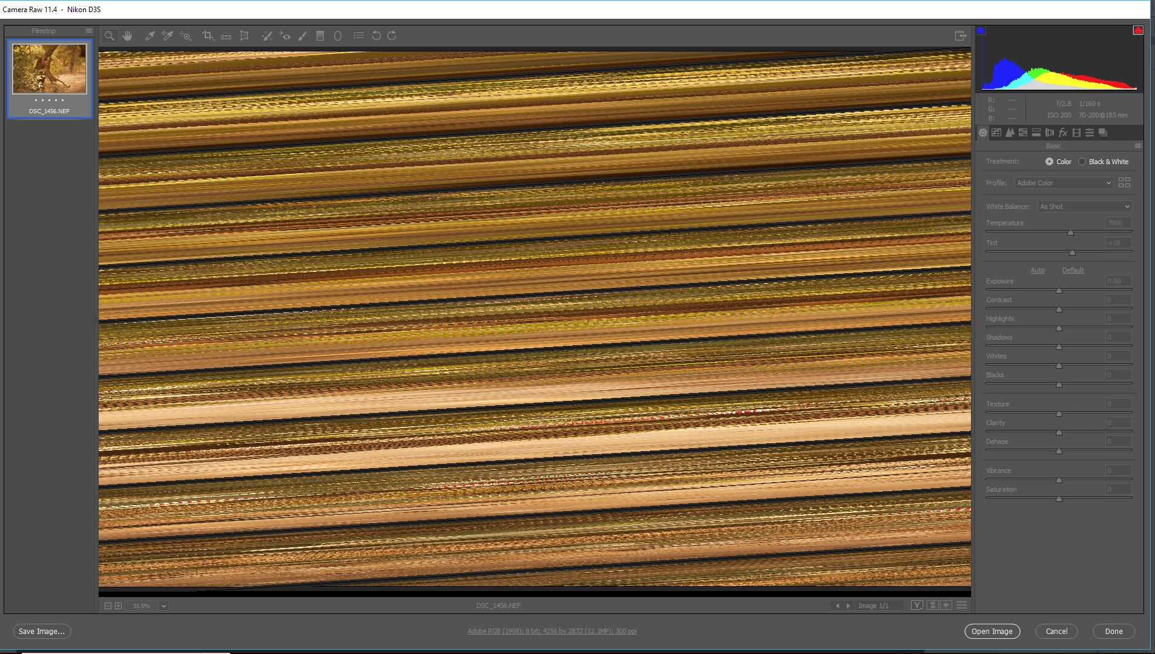Open the Profile dropdown showing Adobe Color

point(1064,183)
